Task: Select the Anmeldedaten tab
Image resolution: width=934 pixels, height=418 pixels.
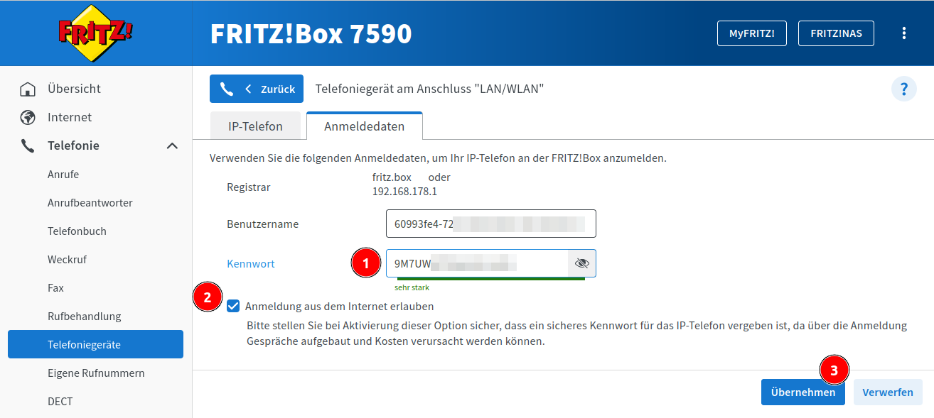Action: [364, 126]
